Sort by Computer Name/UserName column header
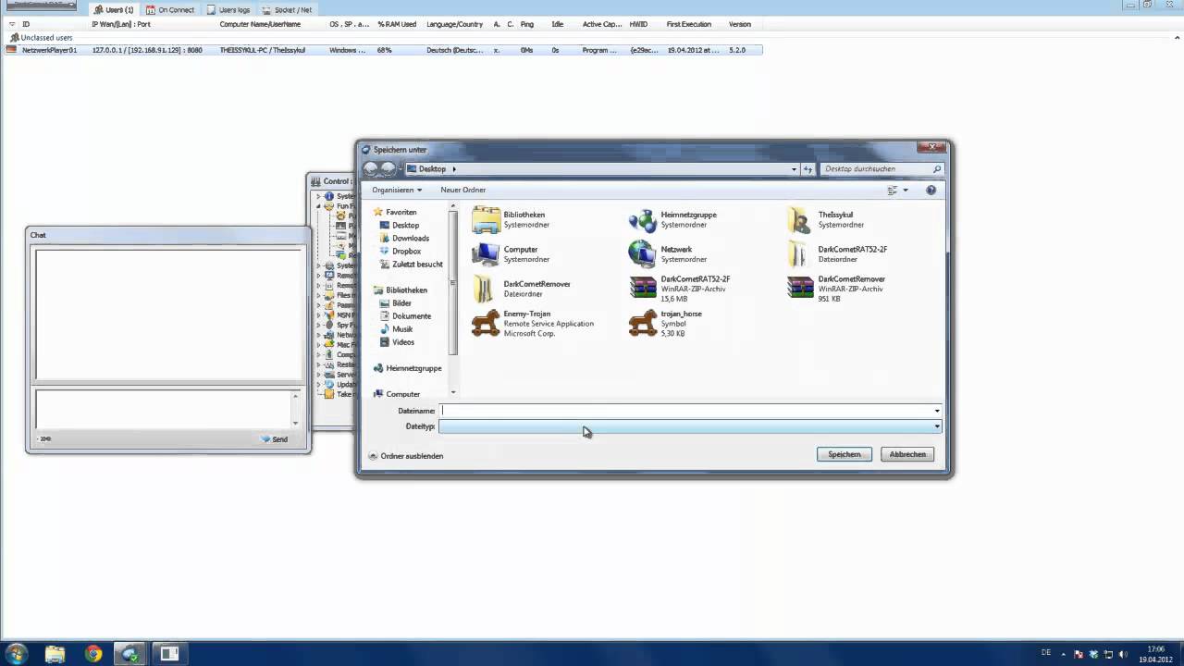This screenshot has height=666, width=1184. pos(260,24)
